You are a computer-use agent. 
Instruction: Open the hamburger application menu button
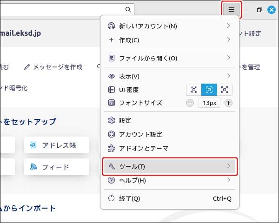coord(231,9)
